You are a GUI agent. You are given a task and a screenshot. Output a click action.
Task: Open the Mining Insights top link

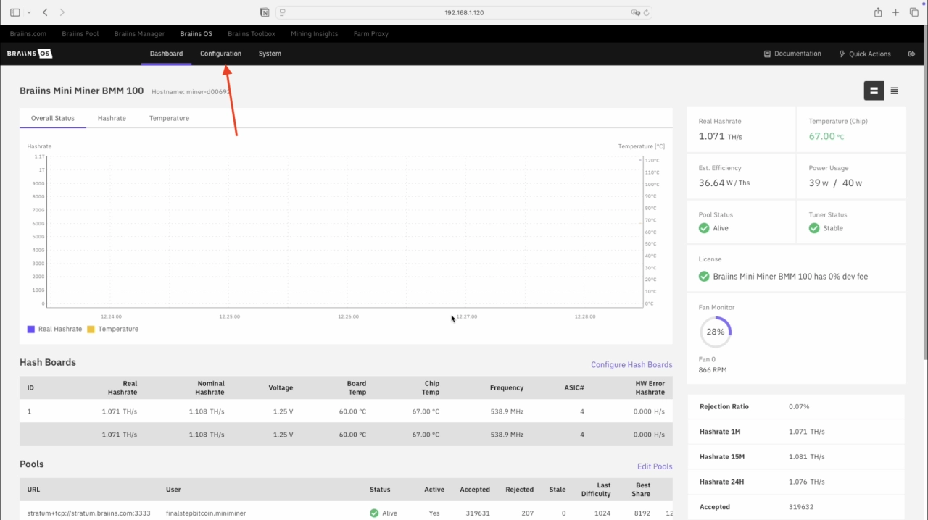(315, 34)
